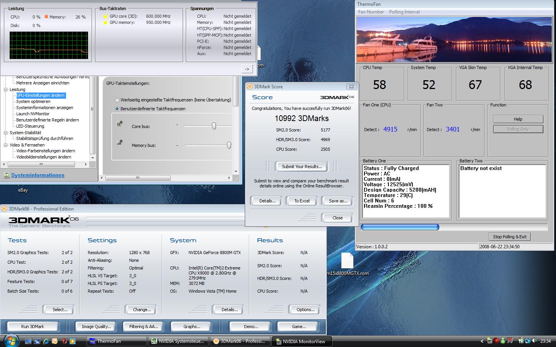Screen dimensions: 556x347
Task: Collapse the System-Stabilität tree node
Action: click(6, 133)
